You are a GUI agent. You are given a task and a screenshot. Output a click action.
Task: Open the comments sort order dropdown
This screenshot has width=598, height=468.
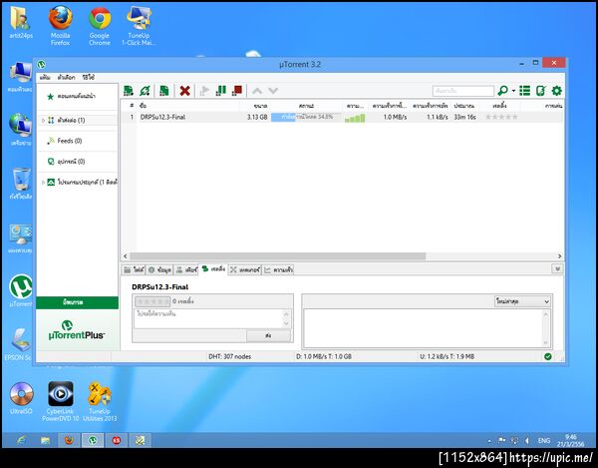(522, 301)
